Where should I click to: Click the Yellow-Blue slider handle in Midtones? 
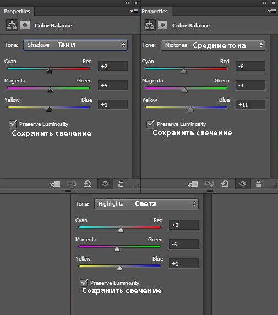coord(190,109)
